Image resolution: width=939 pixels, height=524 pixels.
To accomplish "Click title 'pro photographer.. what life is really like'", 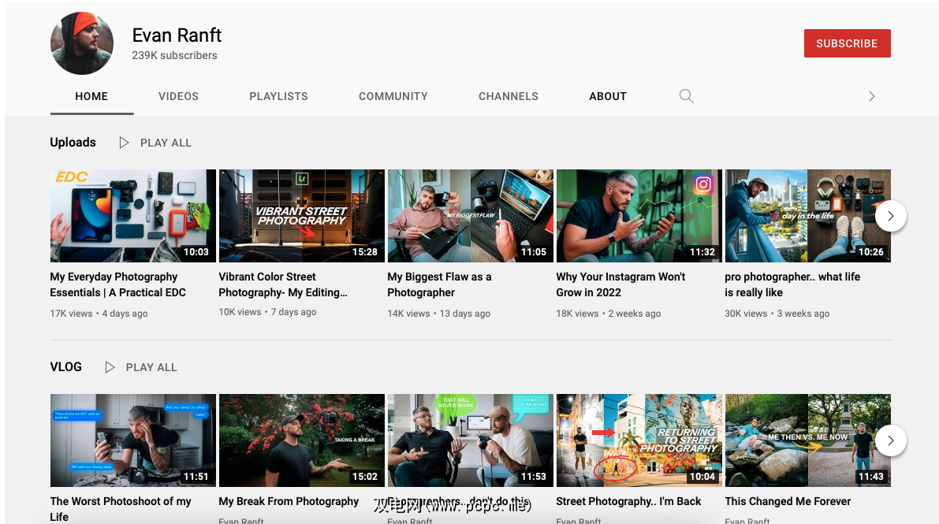I will pos(792,284).
